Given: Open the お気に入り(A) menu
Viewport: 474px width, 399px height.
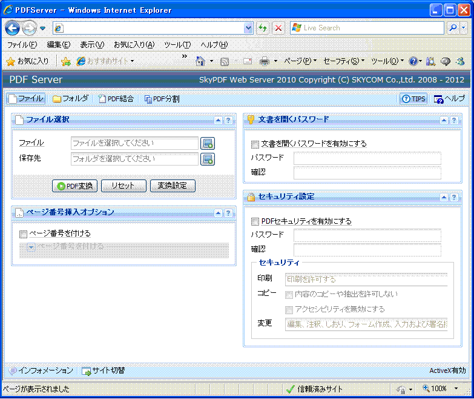Looking at the screenshot, I should tap(134, 45).
